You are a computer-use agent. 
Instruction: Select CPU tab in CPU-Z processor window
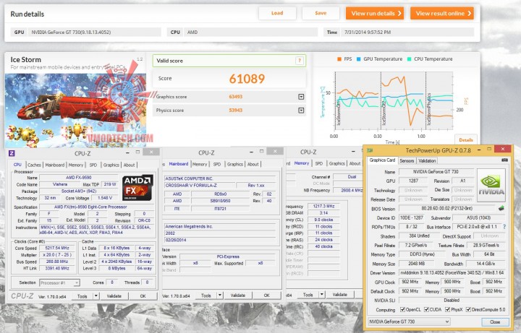17,165
